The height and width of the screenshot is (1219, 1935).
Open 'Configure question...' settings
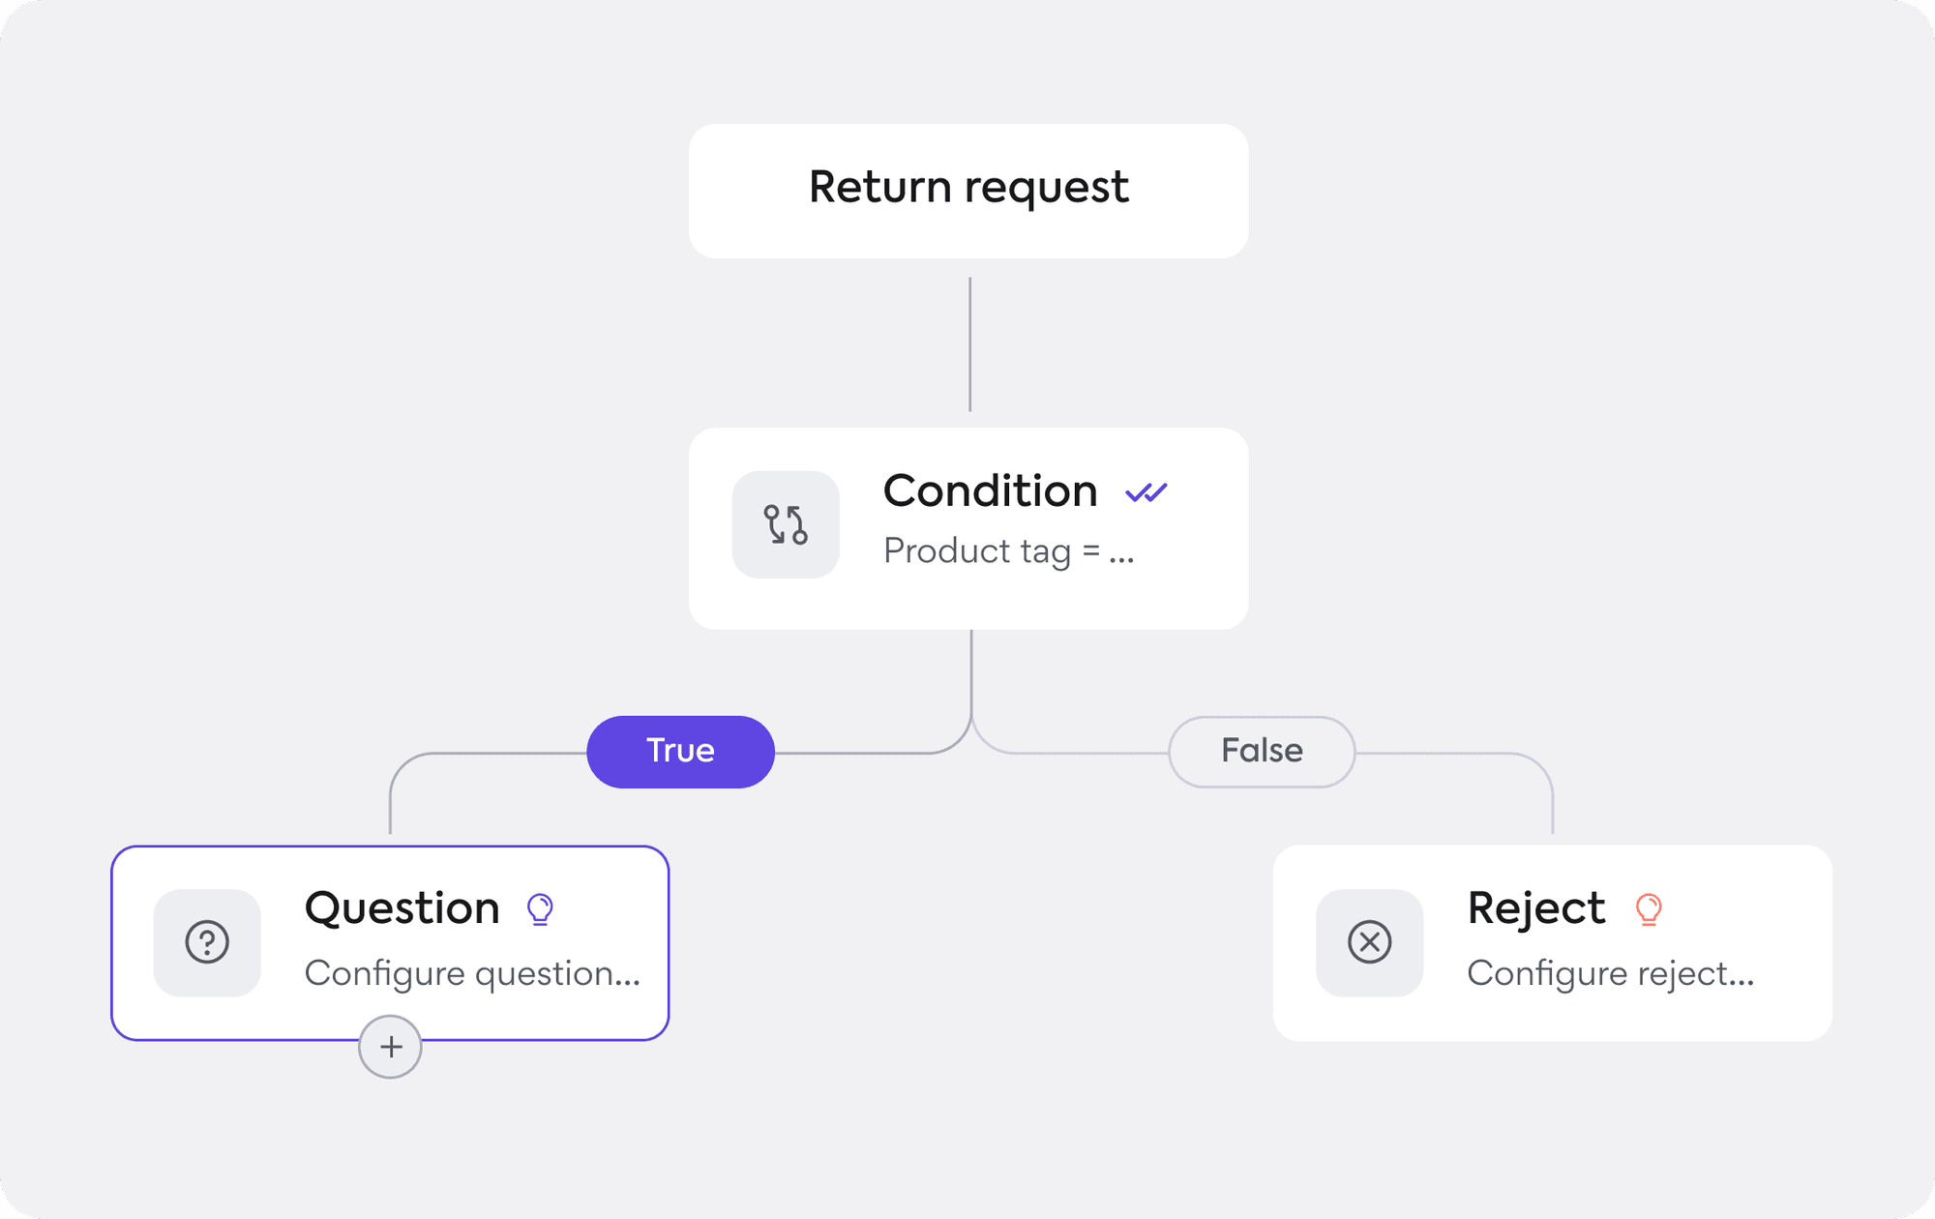pyautogui.click(x=472, y=973)
